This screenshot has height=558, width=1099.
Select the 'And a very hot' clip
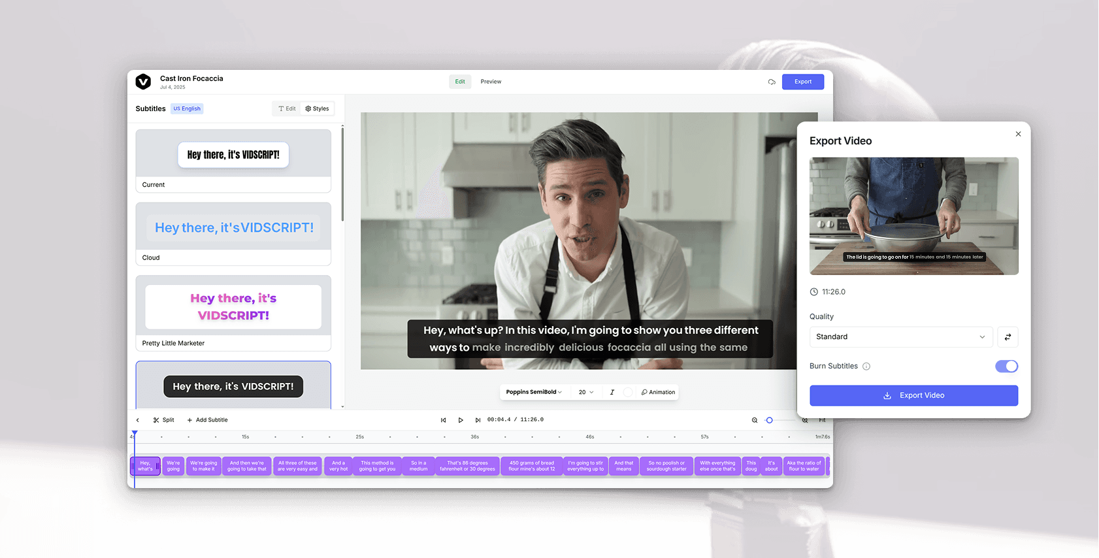[338, 466]
